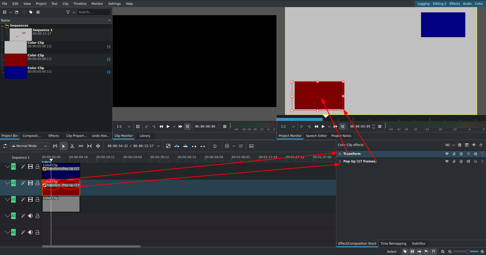Image resolution: width=486 pixels, height=255 pixels.
Task: Expand the Transform effect chevron
Action: click(340, 154)
